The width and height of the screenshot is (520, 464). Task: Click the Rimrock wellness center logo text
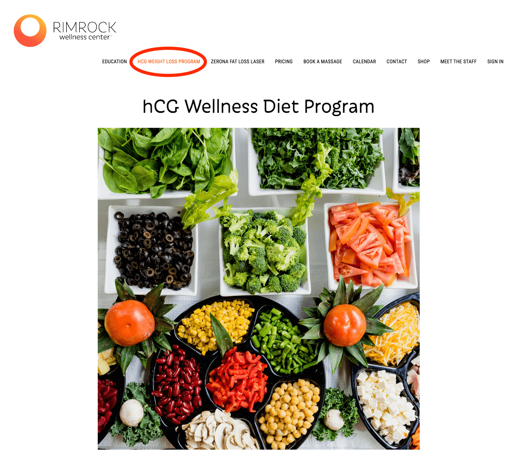click(85, 31)
